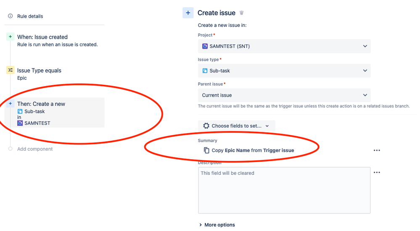
Task: Click the blue plus action icon in sidebar
Action: (x=10, y=104)
